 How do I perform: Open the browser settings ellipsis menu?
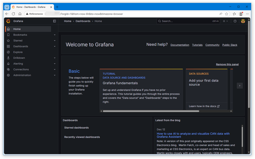pyautogui.click(x=247, y=14)
